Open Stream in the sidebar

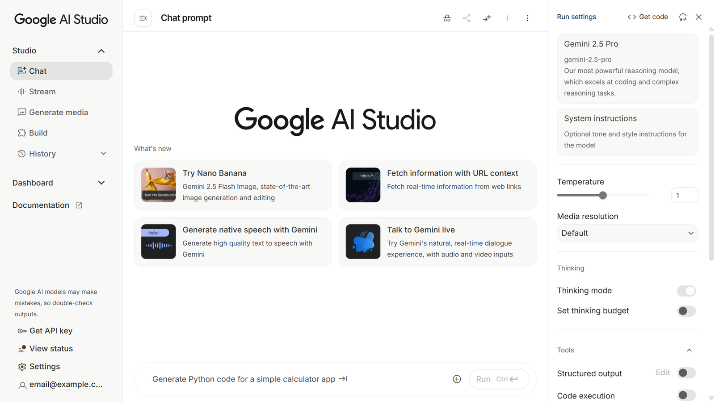tap(61, 92)
